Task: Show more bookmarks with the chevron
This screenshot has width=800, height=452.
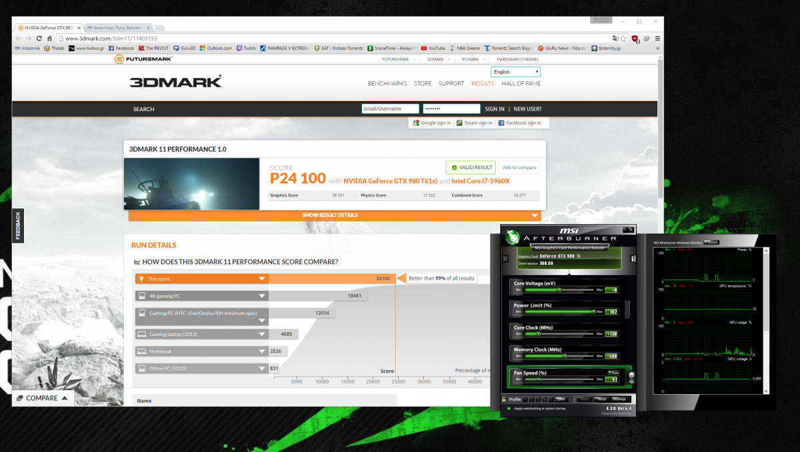Action: click(659, 48)
